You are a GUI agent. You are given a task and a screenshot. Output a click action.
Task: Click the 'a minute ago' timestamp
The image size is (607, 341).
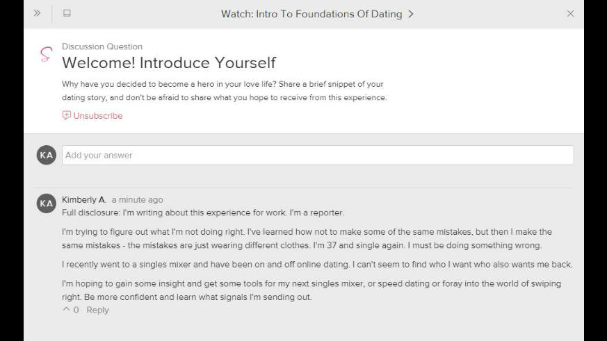point(138,200)
